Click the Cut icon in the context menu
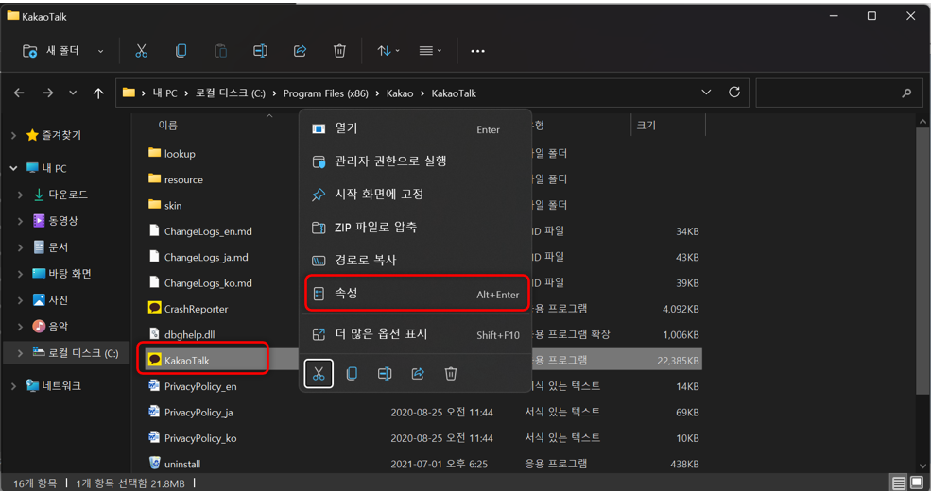The width and height of the screenshot is (931, 491). (319, 374)
